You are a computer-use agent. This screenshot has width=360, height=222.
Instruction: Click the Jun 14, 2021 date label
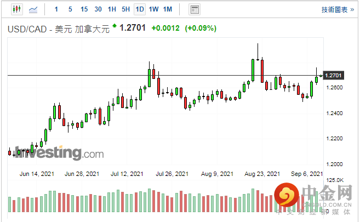(37, 174)
